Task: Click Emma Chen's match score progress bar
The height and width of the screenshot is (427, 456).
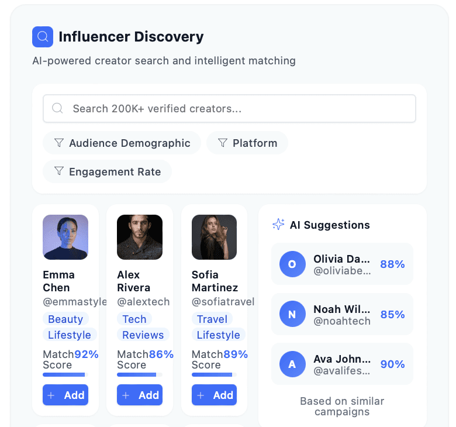Action: click(65, 374)
